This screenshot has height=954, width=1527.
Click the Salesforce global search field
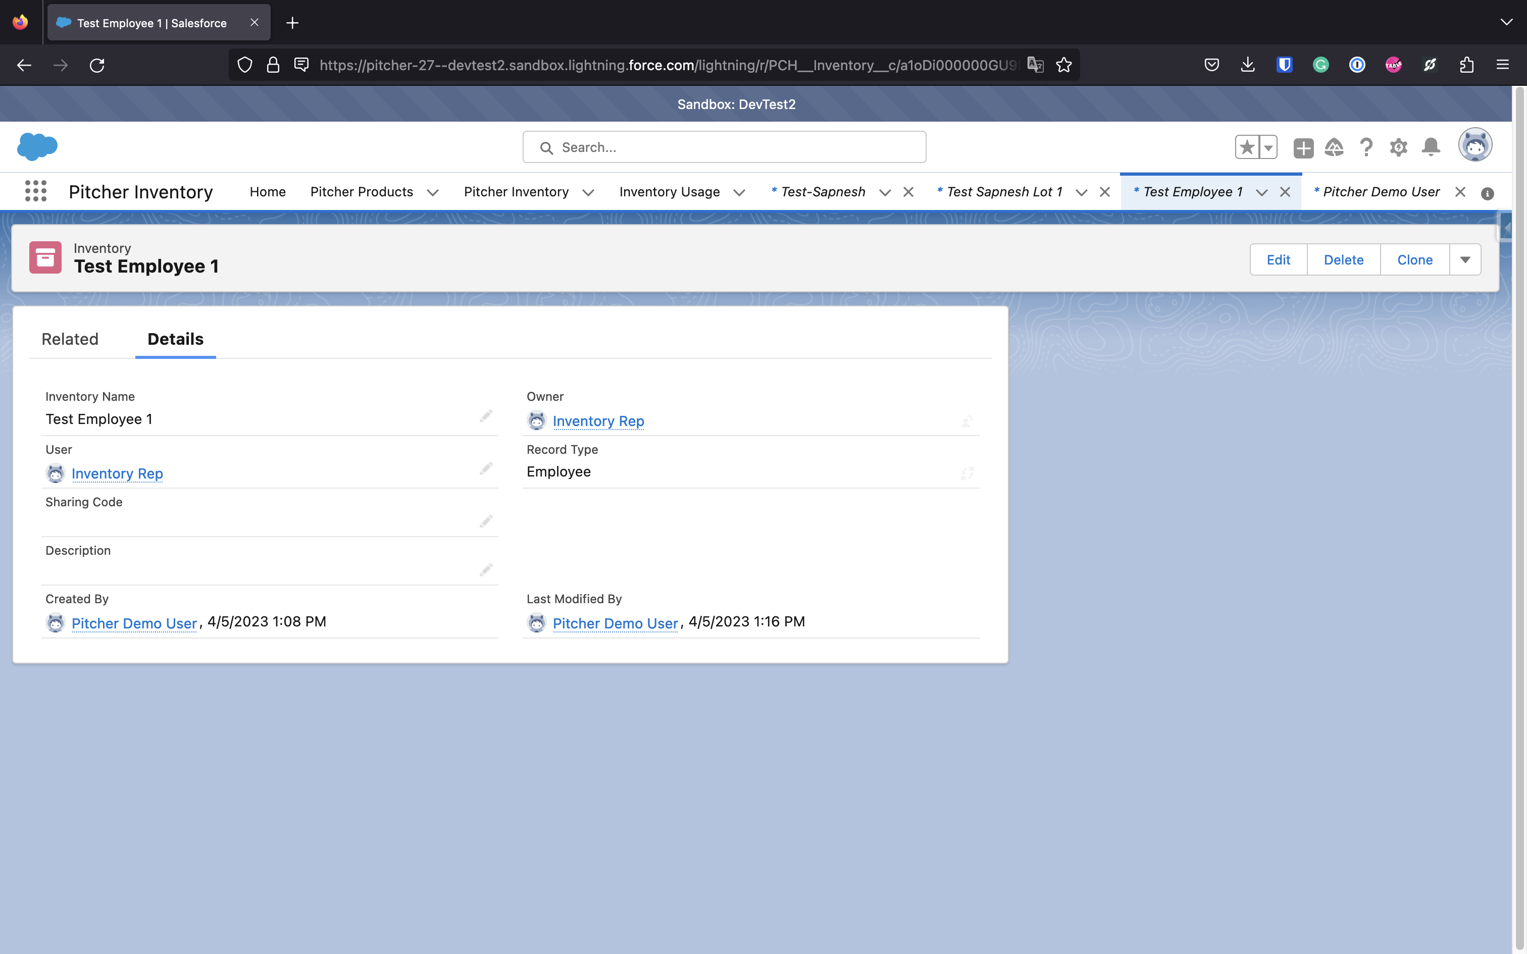click(725, 147)
